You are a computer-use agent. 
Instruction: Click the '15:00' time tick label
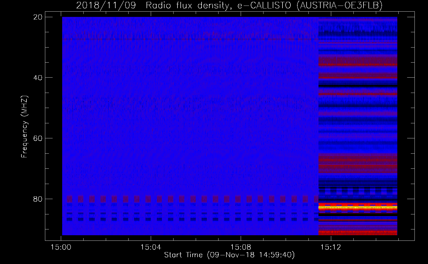61,247
